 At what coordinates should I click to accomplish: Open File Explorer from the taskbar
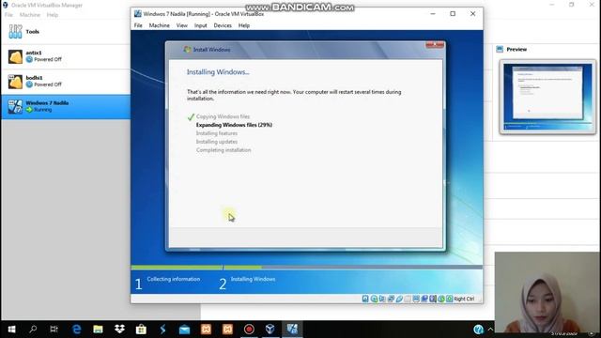pos(98,330)
